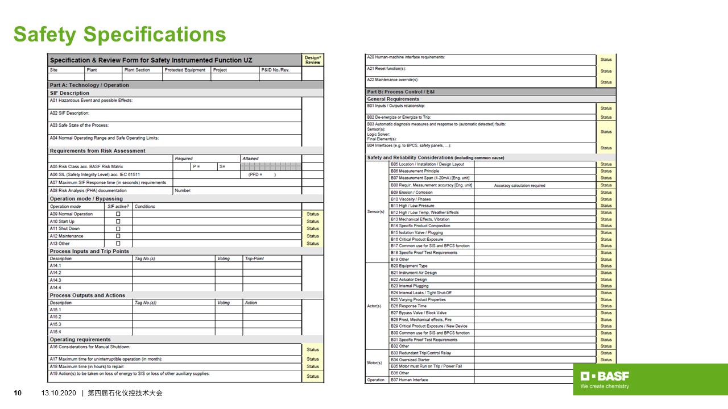Select the 'Safety Specifications' slide title

click(x=120, y=34)
